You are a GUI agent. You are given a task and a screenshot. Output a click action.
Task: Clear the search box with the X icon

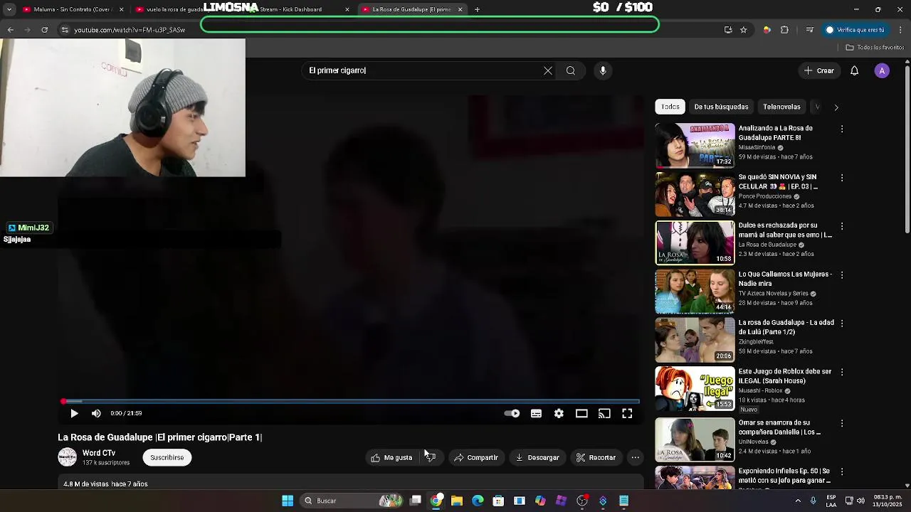(548, 70)
